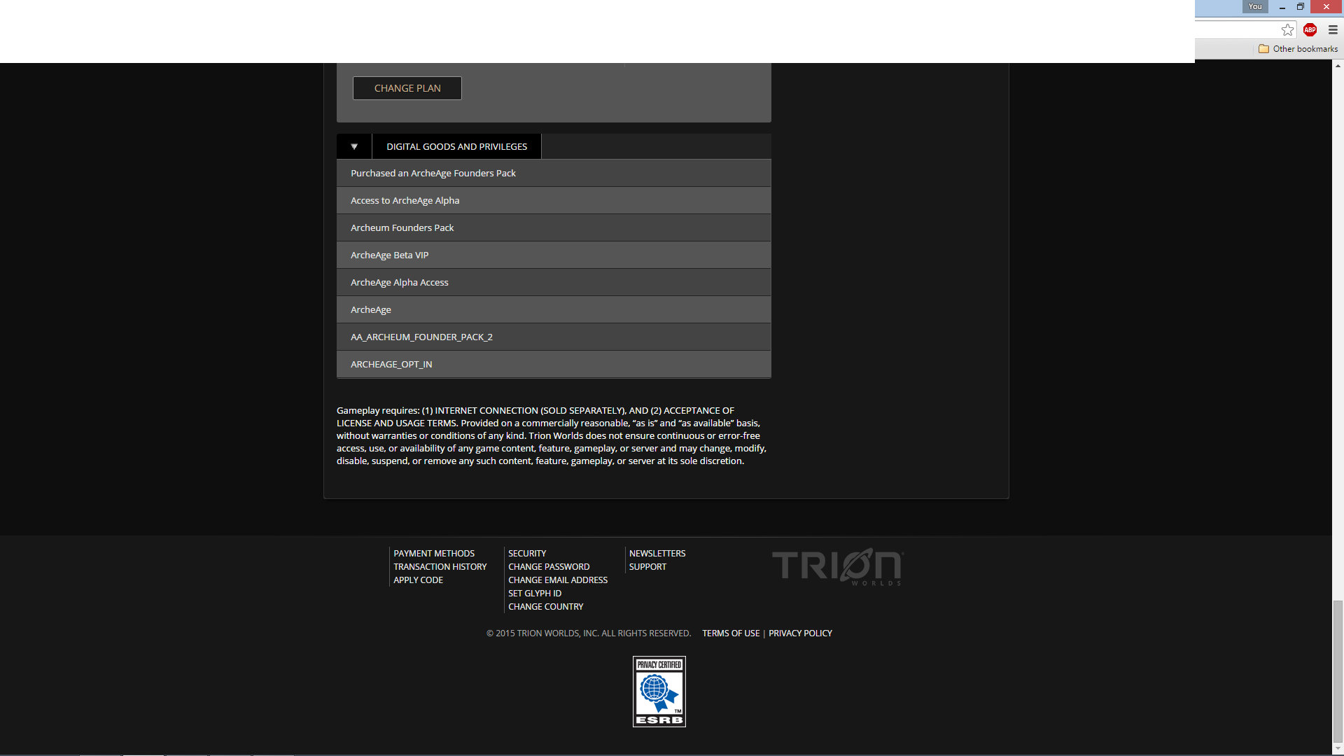Click the Trion Worlds logo
The width and height of the screenshot is (1344, 756).
(838, 567)
